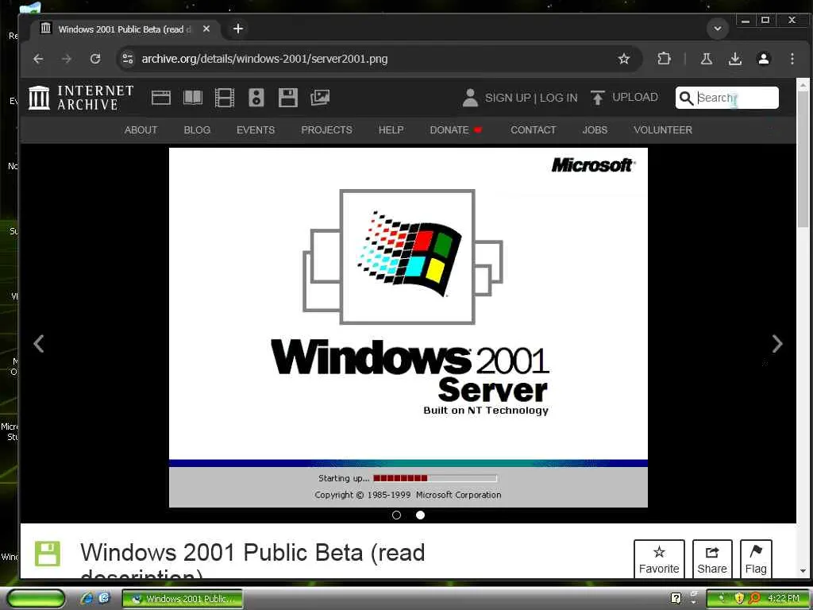813x610 pixels.
Task: Click the Windows 2001 Public taskbar button
Action: 183,599
